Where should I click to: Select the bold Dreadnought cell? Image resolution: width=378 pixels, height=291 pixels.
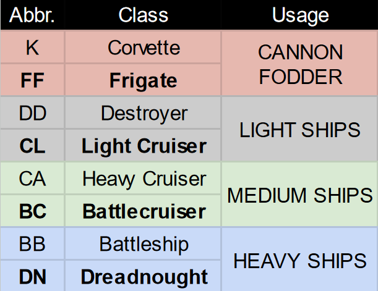144,277
